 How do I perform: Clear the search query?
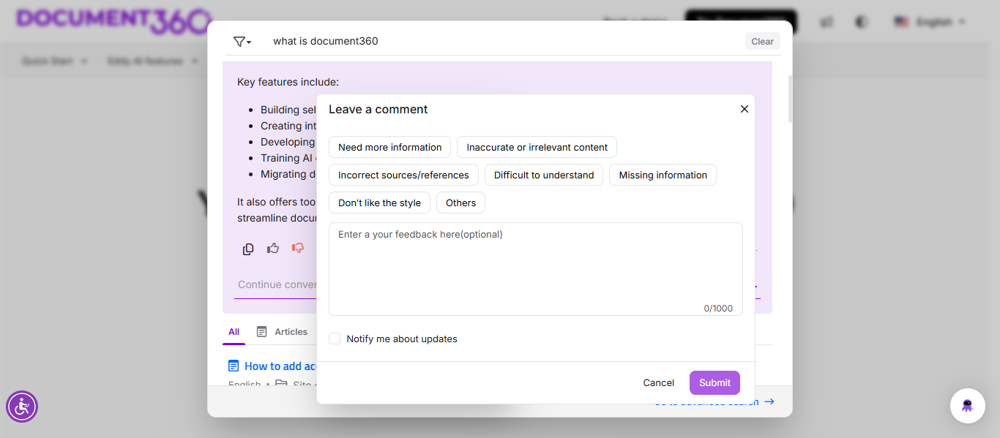point(762,42)
